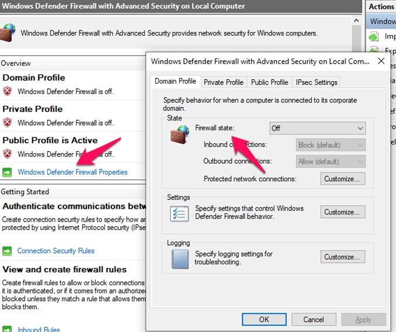
Task: Open the Connection Security Rules link
Action: pos(56,251)
